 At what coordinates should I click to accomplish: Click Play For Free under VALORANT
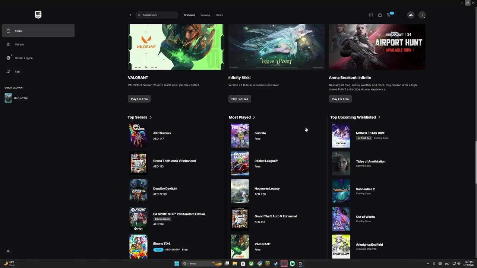tap(139, 99)
